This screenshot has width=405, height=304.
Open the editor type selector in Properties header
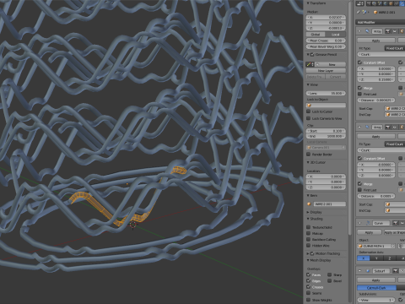(360, 3)
